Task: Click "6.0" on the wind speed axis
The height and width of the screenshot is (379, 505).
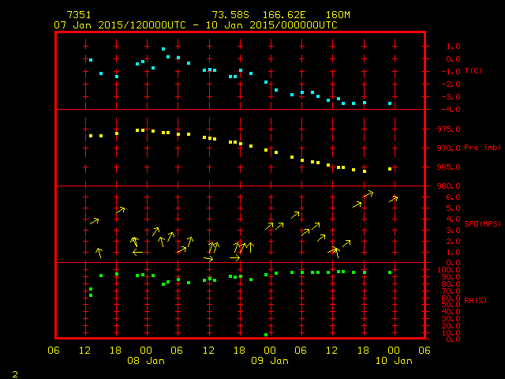Action: point(453,197)
